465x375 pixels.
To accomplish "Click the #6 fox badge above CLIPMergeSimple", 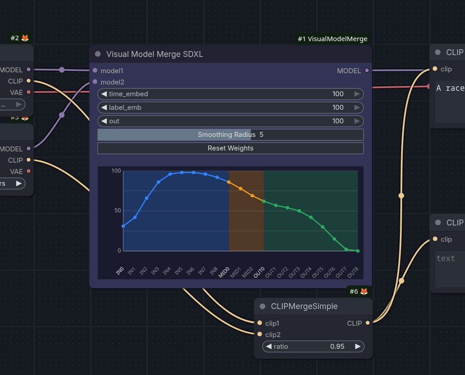I will coord(359,291).
